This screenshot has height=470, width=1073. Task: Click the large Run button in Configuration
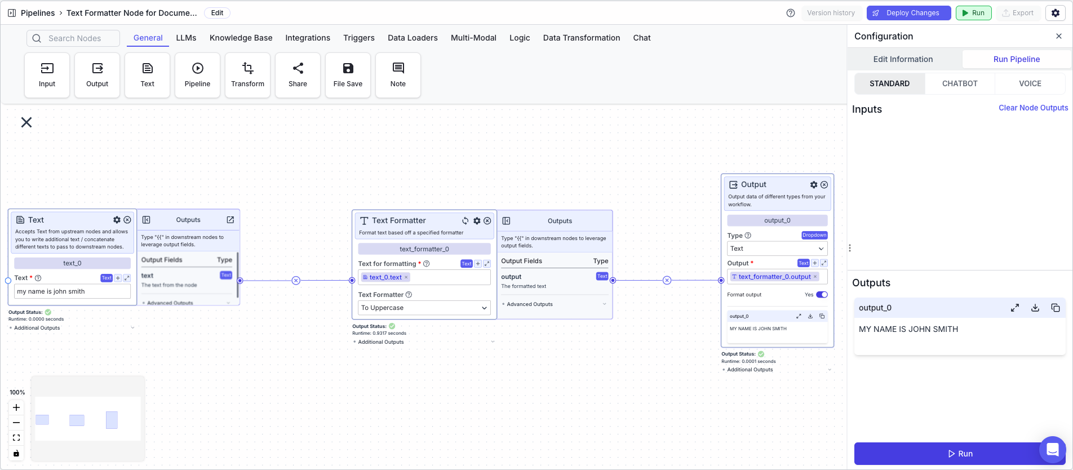click(x=960, y=454)
